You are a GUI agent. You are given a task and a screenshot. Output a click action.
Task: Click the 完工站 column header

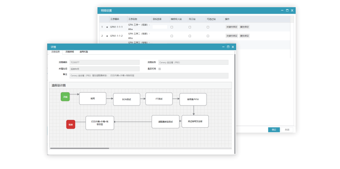192,19
